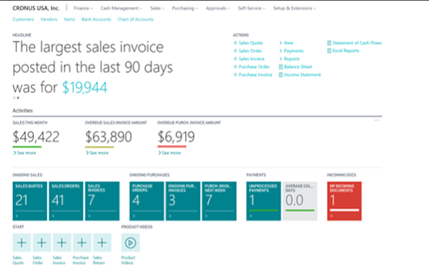This screenshot has height=265, width=429.
Task: Click the plus icon above Sales Quote in Start
Action: click(x=21, y=243)
